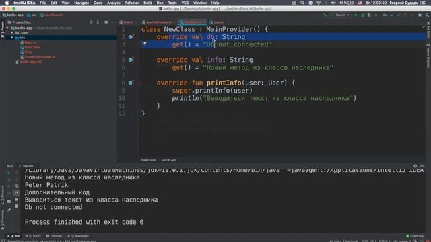Collapse the kotlin-app root node
The image size is (431, 242).
click(x=7, y=28)
